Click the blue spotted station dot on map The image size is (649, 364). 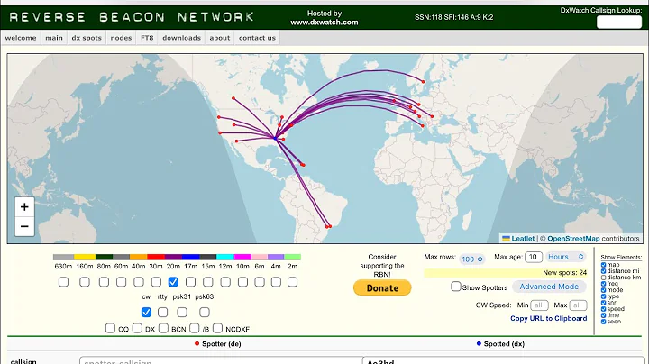[x=275, y=138]
